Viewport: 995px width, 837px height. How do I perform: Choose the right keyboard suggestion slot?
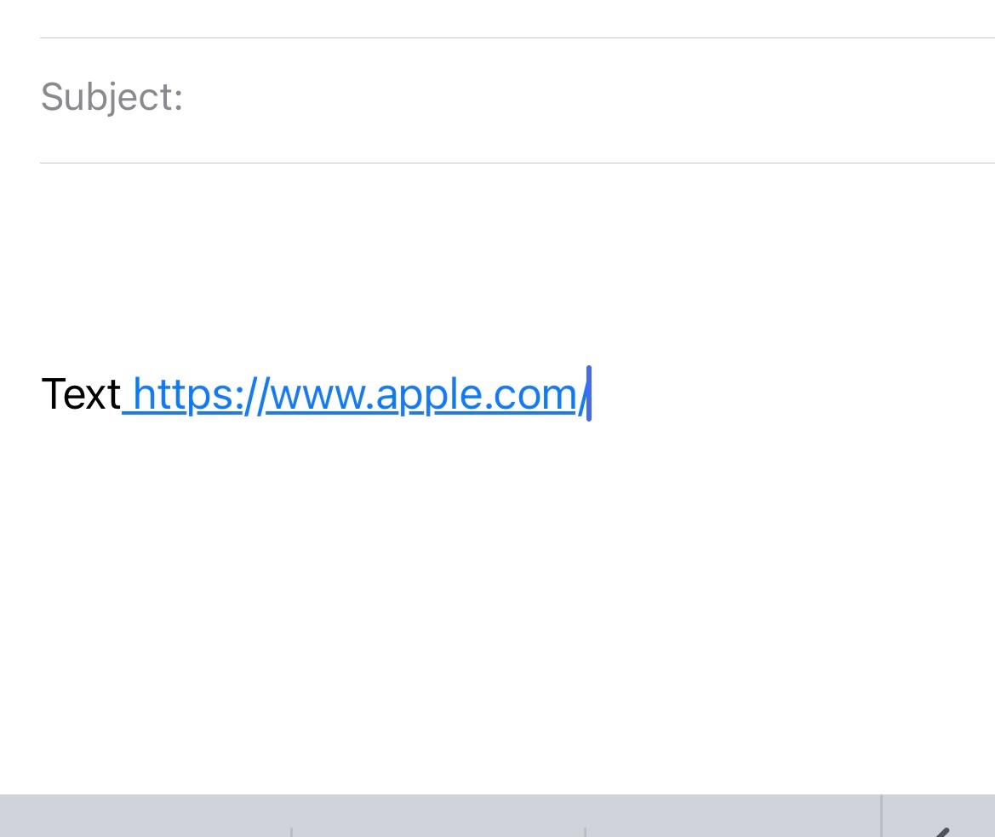(x=733, y=817)
